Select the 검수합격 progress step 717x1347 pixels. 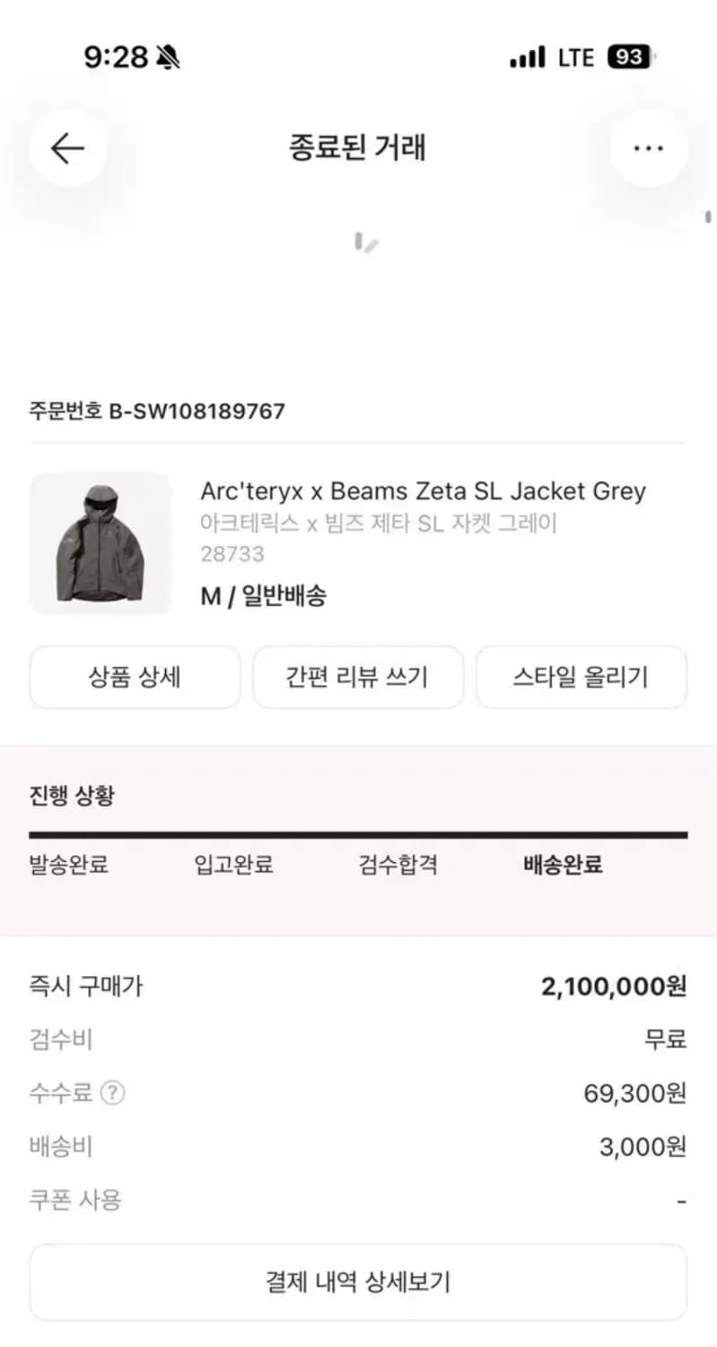pyautogui.click(x=398, y=865)
